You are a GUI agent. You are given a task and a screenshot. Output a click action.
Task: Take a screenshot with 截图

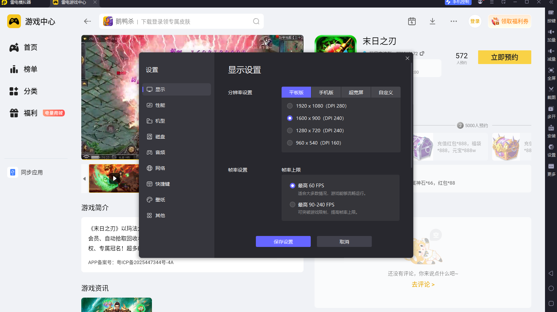click(x=551, y=92)
